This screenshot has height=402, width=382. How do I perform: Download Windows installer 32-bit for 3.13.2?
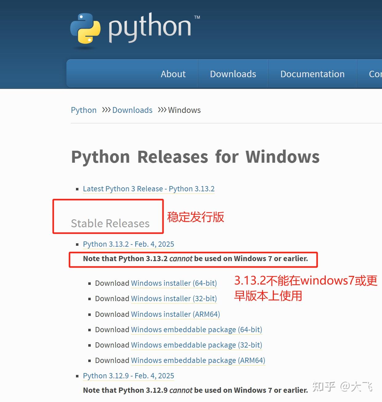click(x=174, y=298)
